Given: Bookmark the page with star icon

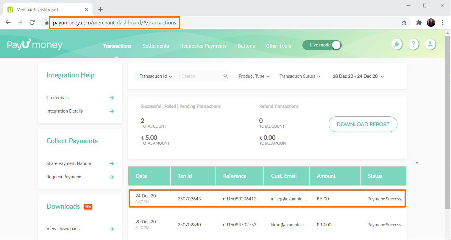Looking at the screenshot, I should (x=404, y=23).
